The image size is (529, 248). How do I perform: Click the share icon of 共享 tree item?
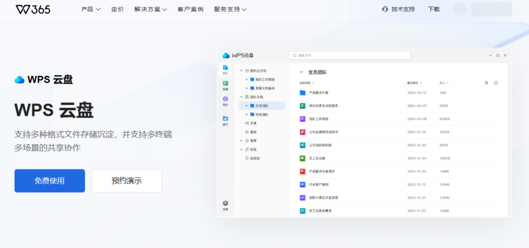(246, 123)
